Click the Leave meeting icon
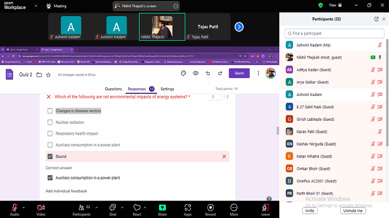Screen dimensions: 389x218 click(265, 207)
